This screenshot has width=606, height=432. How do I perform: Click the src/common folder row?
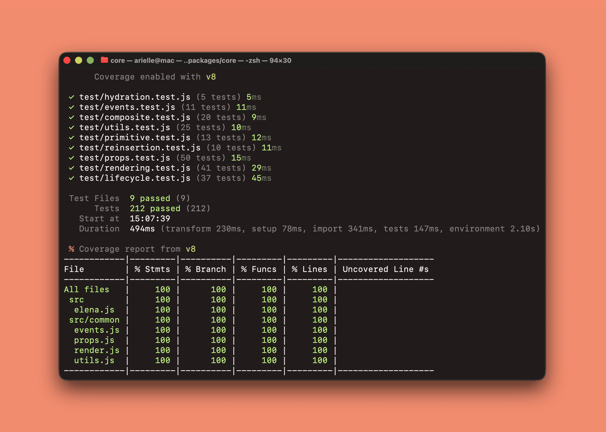click(94, 320)
